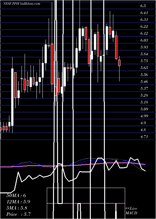This screenshot has height=219, width=156.
Task: Select the 12MA : 5.9 readout
Action: (x=18, y=202)
